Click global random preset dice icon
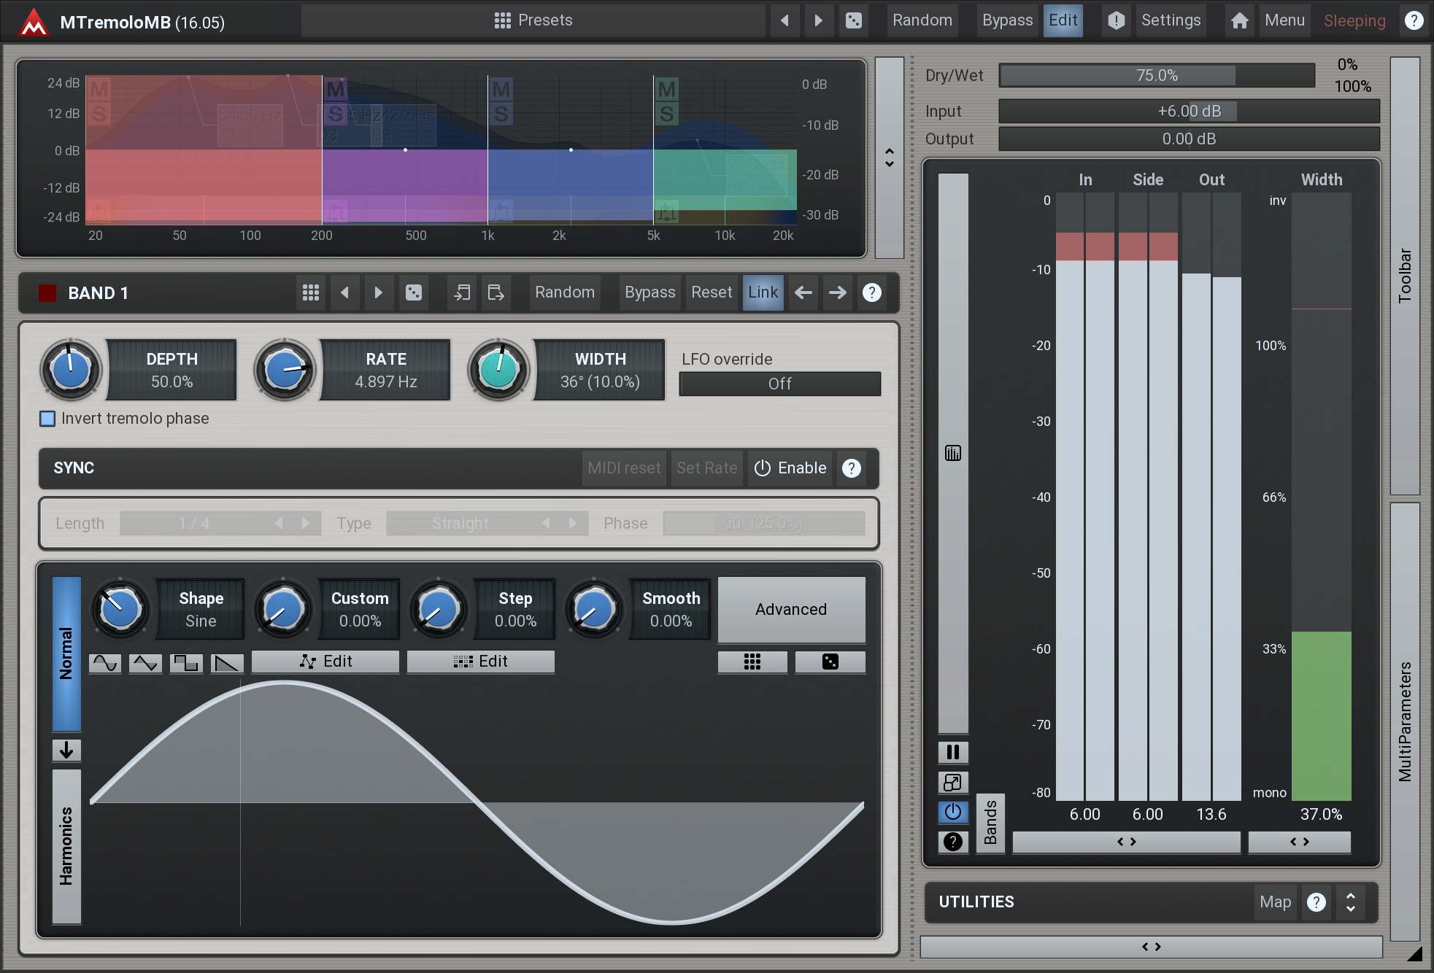The image size is (1434, 973). point(853,20)
